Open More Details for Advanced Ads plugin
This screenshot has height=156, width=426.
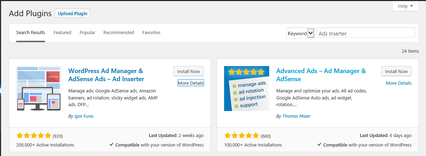pos(399,83)
